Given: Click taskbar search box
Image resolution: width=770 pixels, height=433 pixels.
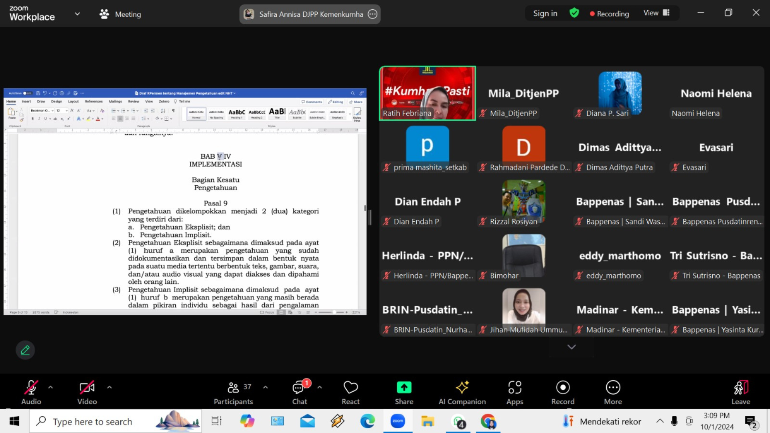Looking at the screenshot, I should 115,421.
